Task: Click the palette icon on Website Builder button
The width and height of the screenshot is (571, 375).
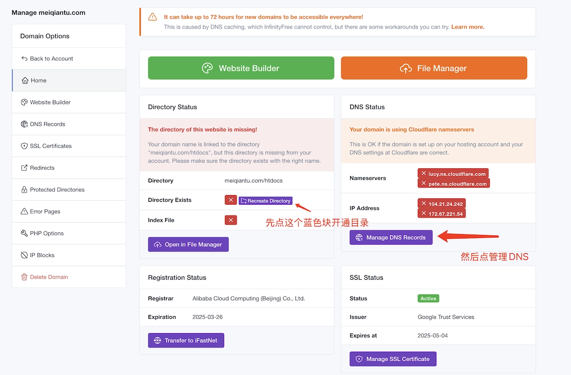Action: (x=207, y=68)
